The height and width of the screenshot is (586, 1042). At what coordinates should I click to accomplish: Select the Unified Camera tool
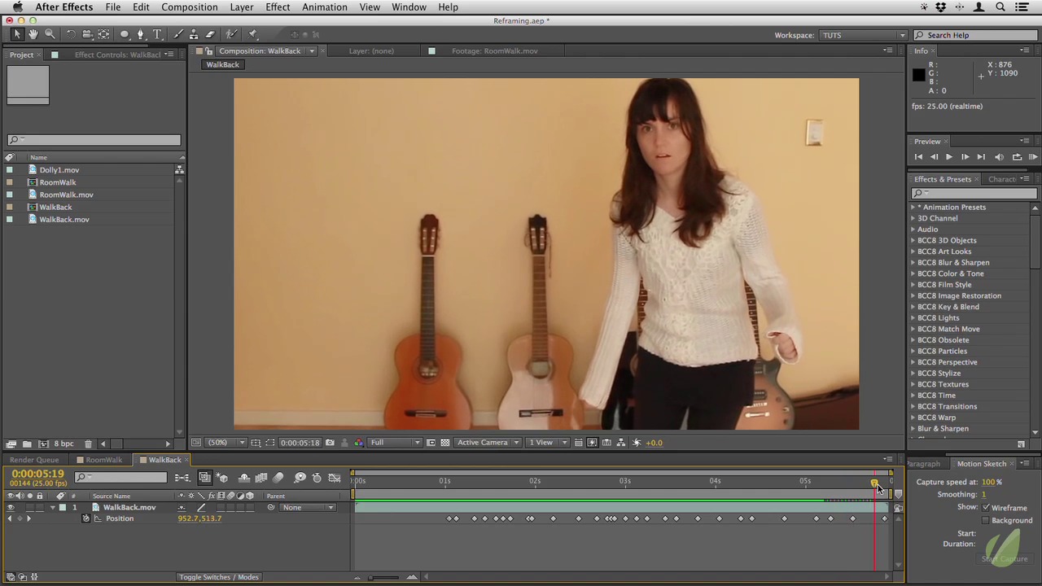point(87,34)
